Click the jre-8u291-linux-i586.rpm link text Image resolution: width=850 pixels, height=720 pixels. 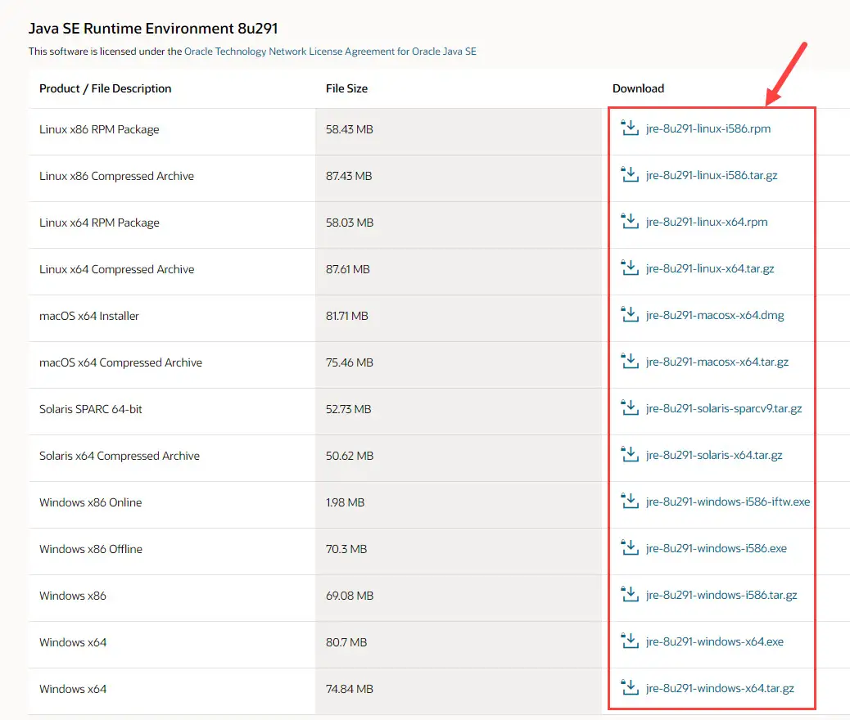(x=708, y=128)
